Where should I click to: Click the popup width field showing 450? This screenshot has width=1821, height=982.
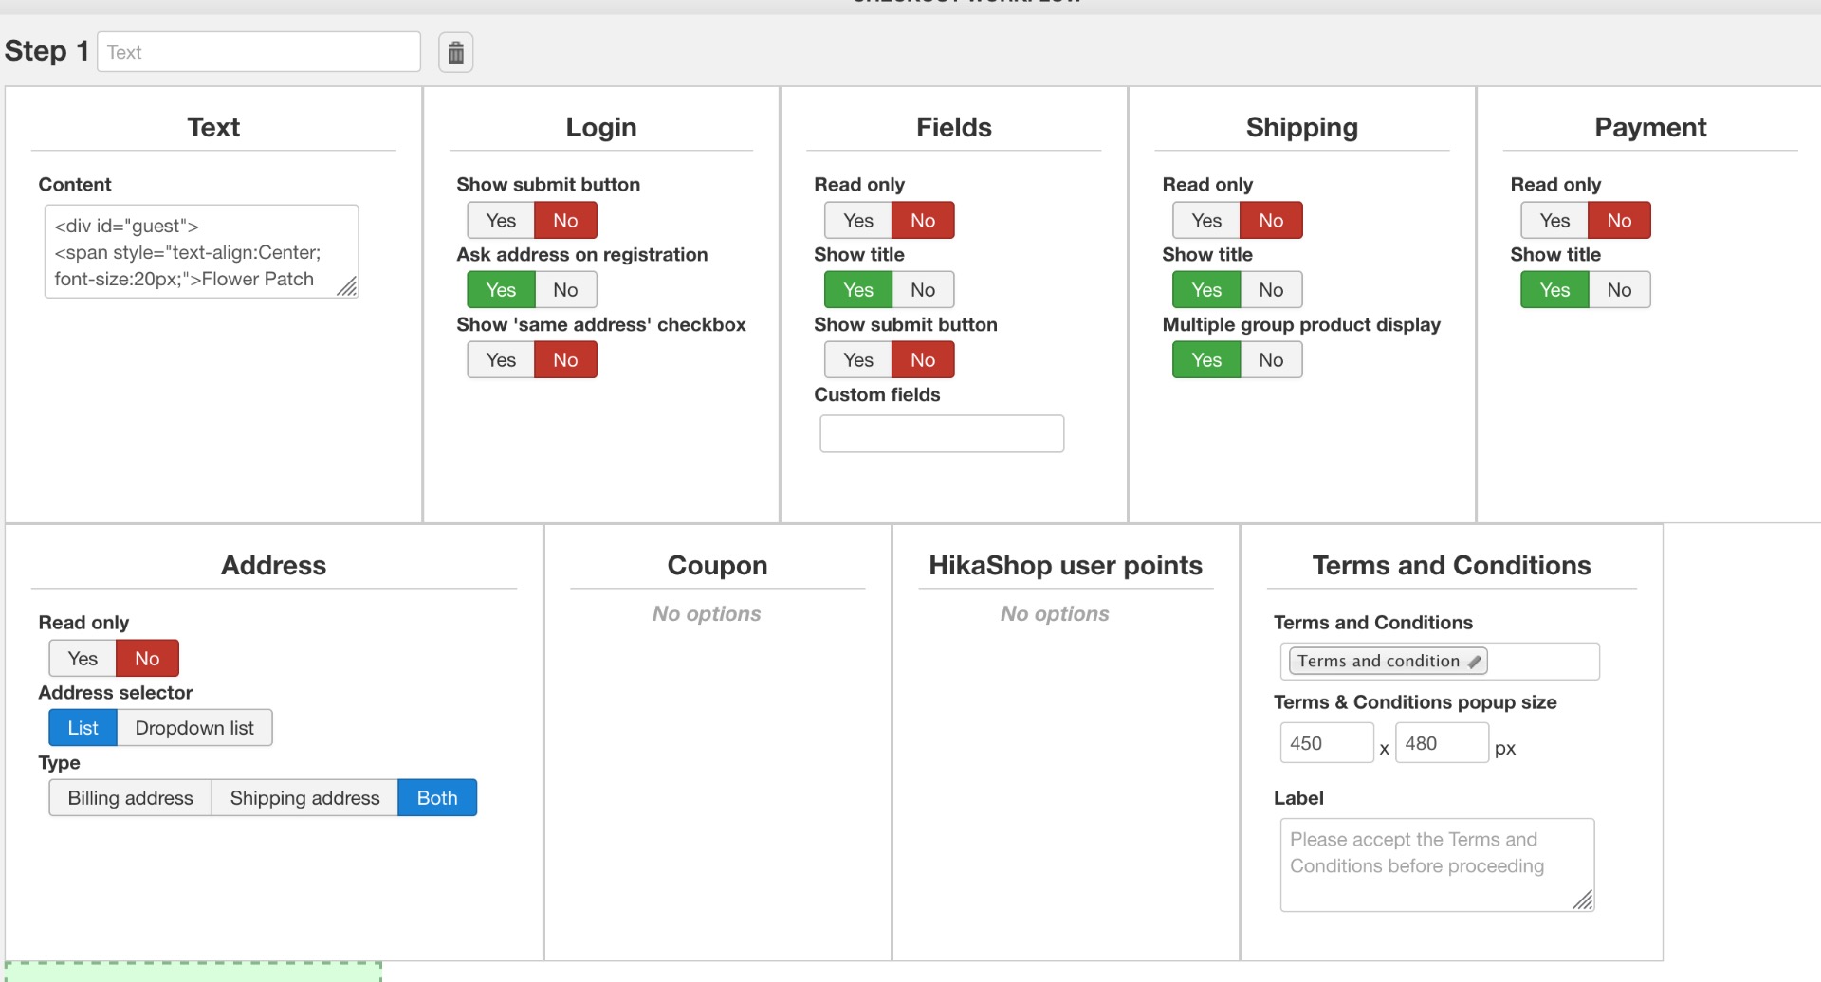tap(1326, 743)
